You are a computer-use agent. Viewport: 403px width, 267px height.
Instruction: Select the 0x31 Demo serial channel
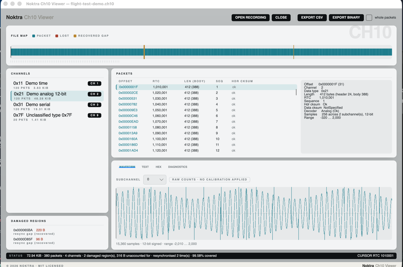pyautogui.click(x=57, y=106)
